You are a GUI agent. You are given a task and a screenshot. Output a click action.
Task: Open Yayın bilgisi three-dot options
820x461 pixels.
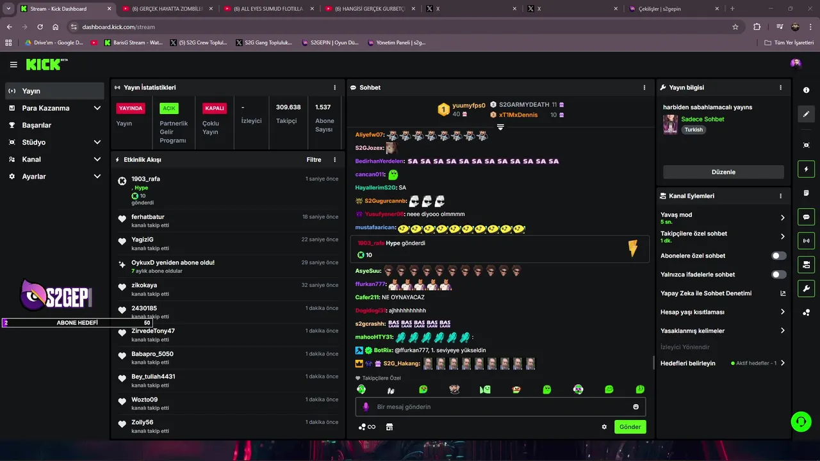[x=780, y=88]
